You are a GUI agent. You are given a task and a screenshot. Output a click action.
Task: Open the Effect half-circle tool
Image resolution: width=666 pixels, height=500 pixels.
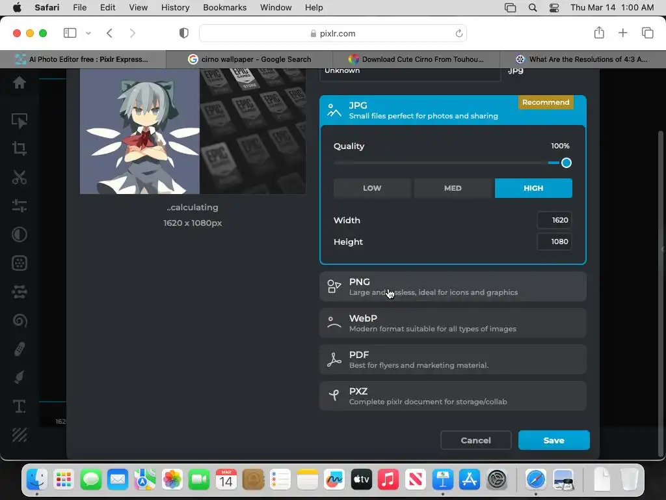[19, 234]
